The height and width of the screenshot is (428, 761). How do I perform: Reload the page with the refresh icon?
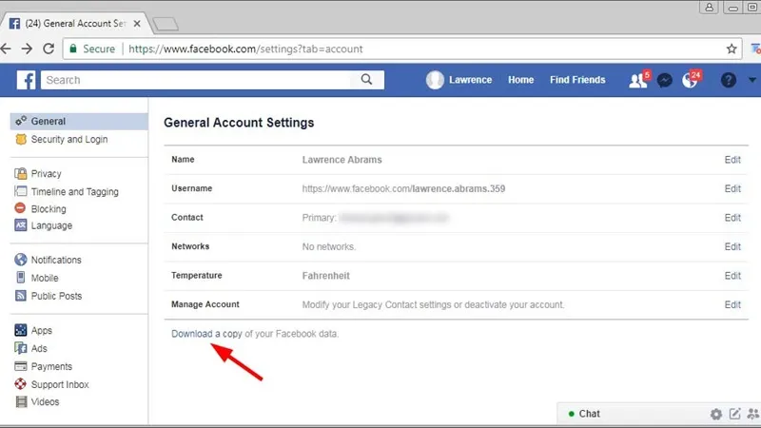pos(49,49)
